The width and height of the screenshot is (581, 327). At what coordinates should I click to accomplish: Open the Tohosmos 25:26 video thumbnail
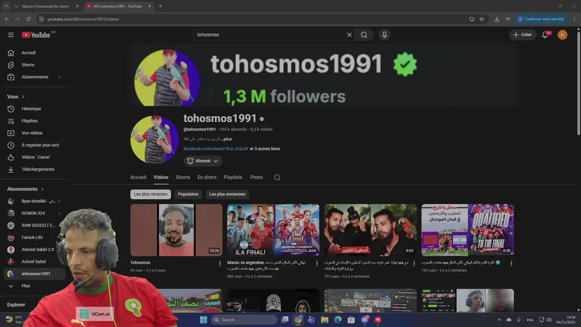point(176,230)
